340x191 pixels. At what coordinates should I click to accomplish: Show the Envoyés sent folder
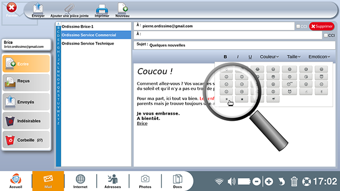point(26,102)
